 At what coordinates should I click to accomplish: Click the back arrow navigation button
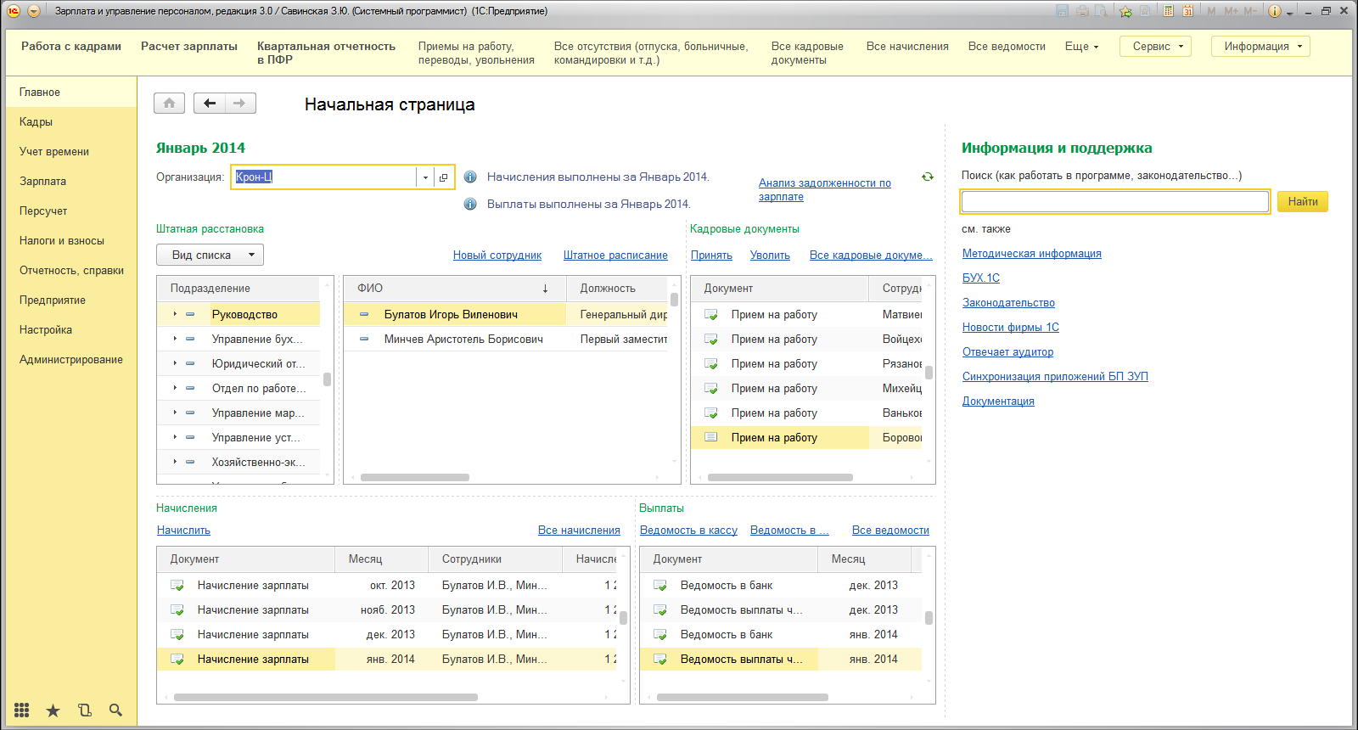[x=210, y=103]
